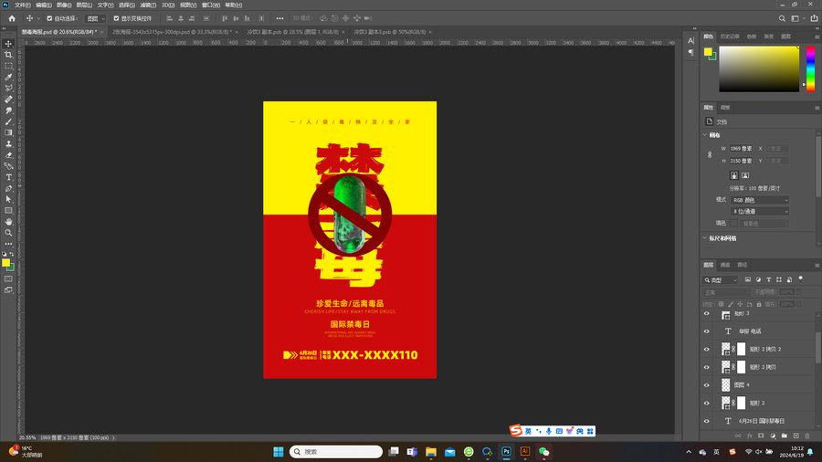This screenshot has height=462, width=822.
Task: Switch to the 历史记录 panel tab
Action: point(729,37)
